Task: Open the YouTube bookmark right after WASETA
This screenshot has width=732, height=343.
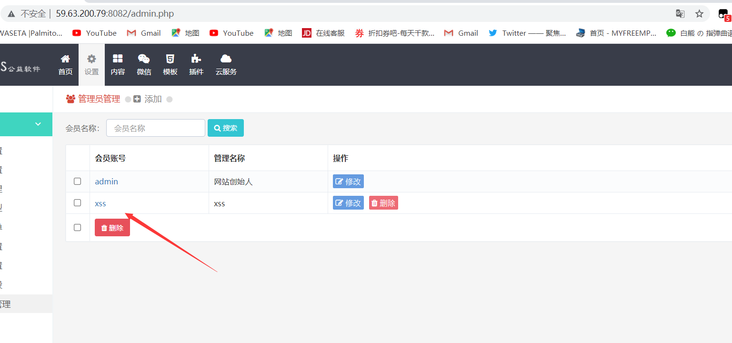Action: [x=94, y=33]
